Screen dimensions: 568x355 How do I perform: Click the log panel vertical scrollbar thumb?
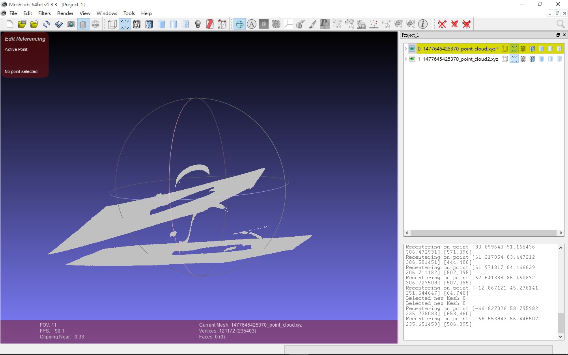tap(561, 322)
